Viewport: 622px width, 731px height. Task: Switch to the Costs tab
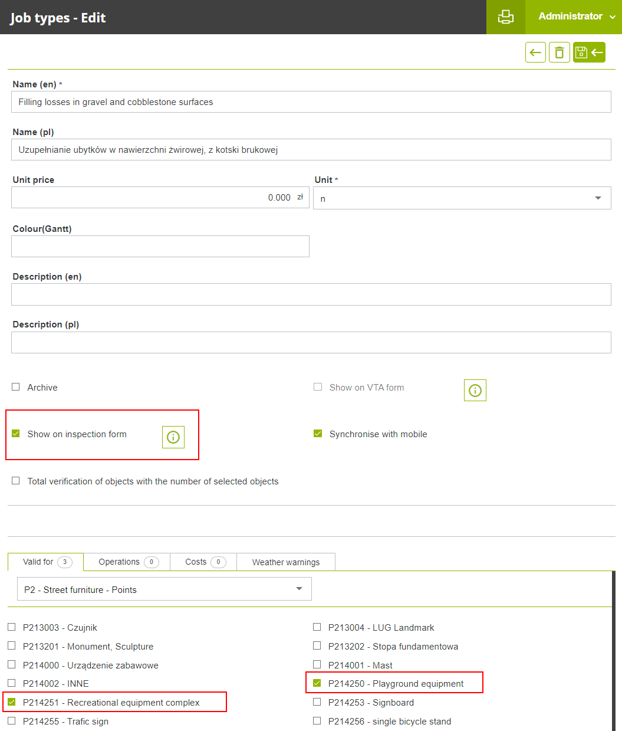click(203, 562)
